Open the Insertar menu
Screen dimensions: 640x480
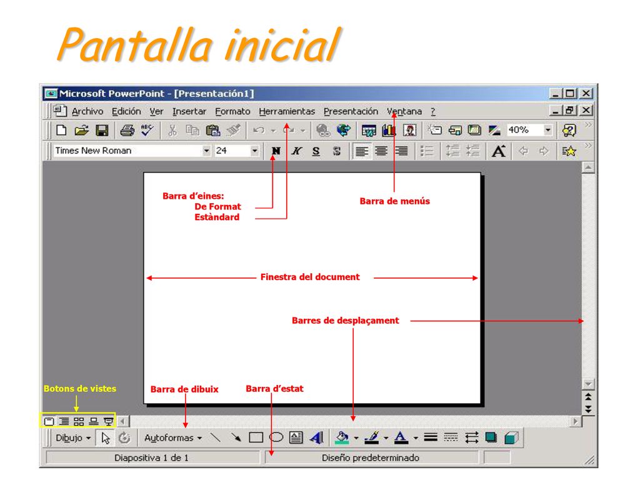tap(189, 111)
